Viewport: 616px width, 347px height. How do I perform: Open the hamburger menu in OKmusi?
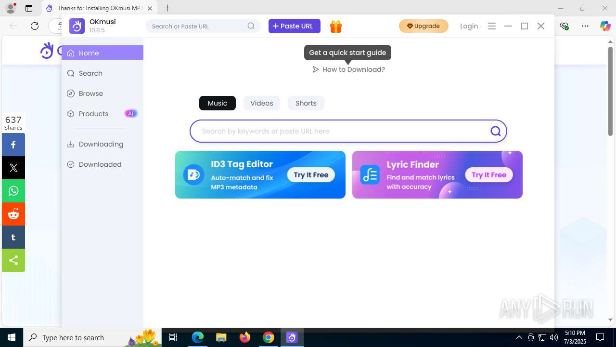point(492,27)
